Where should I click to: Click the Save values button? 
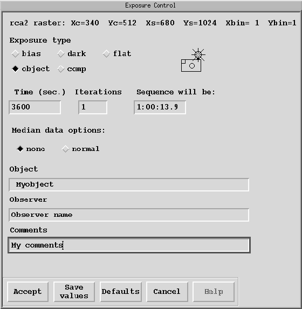pyautogui.click(x=74, y=292)
